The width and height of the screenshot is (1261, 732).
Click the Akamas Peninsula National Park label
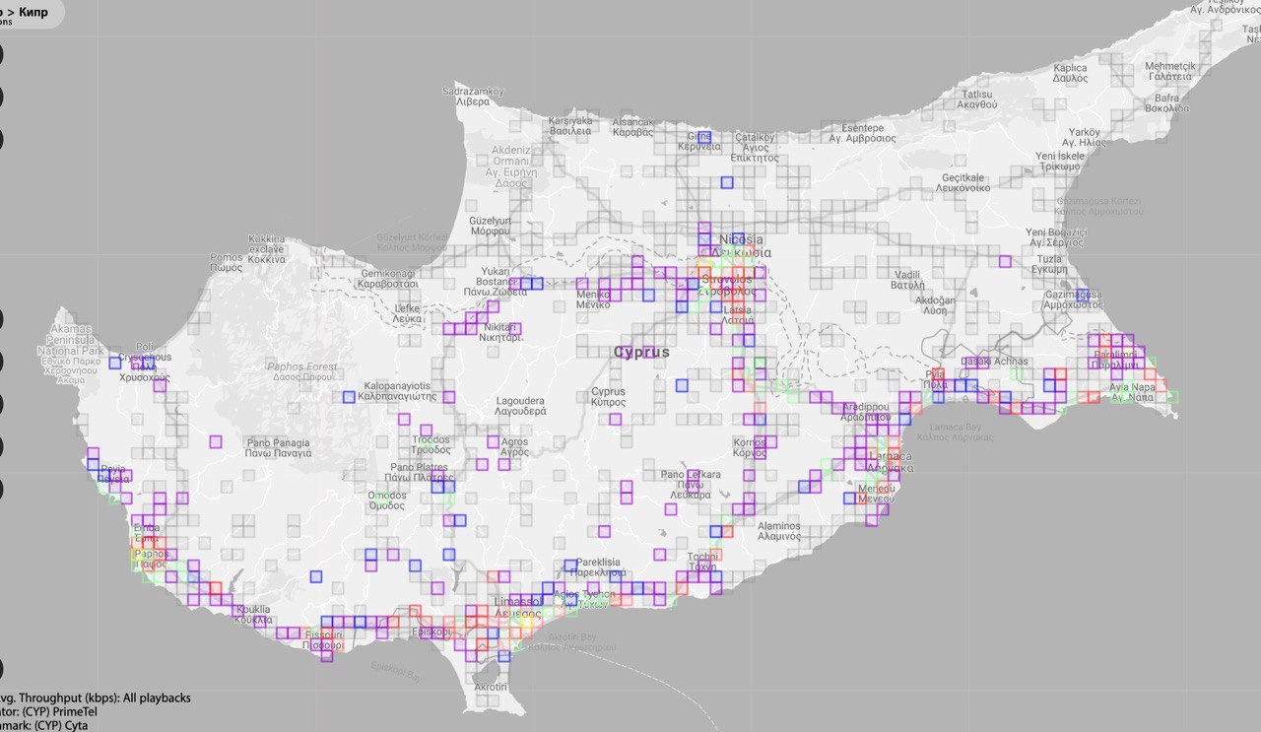tap(71, 340)
